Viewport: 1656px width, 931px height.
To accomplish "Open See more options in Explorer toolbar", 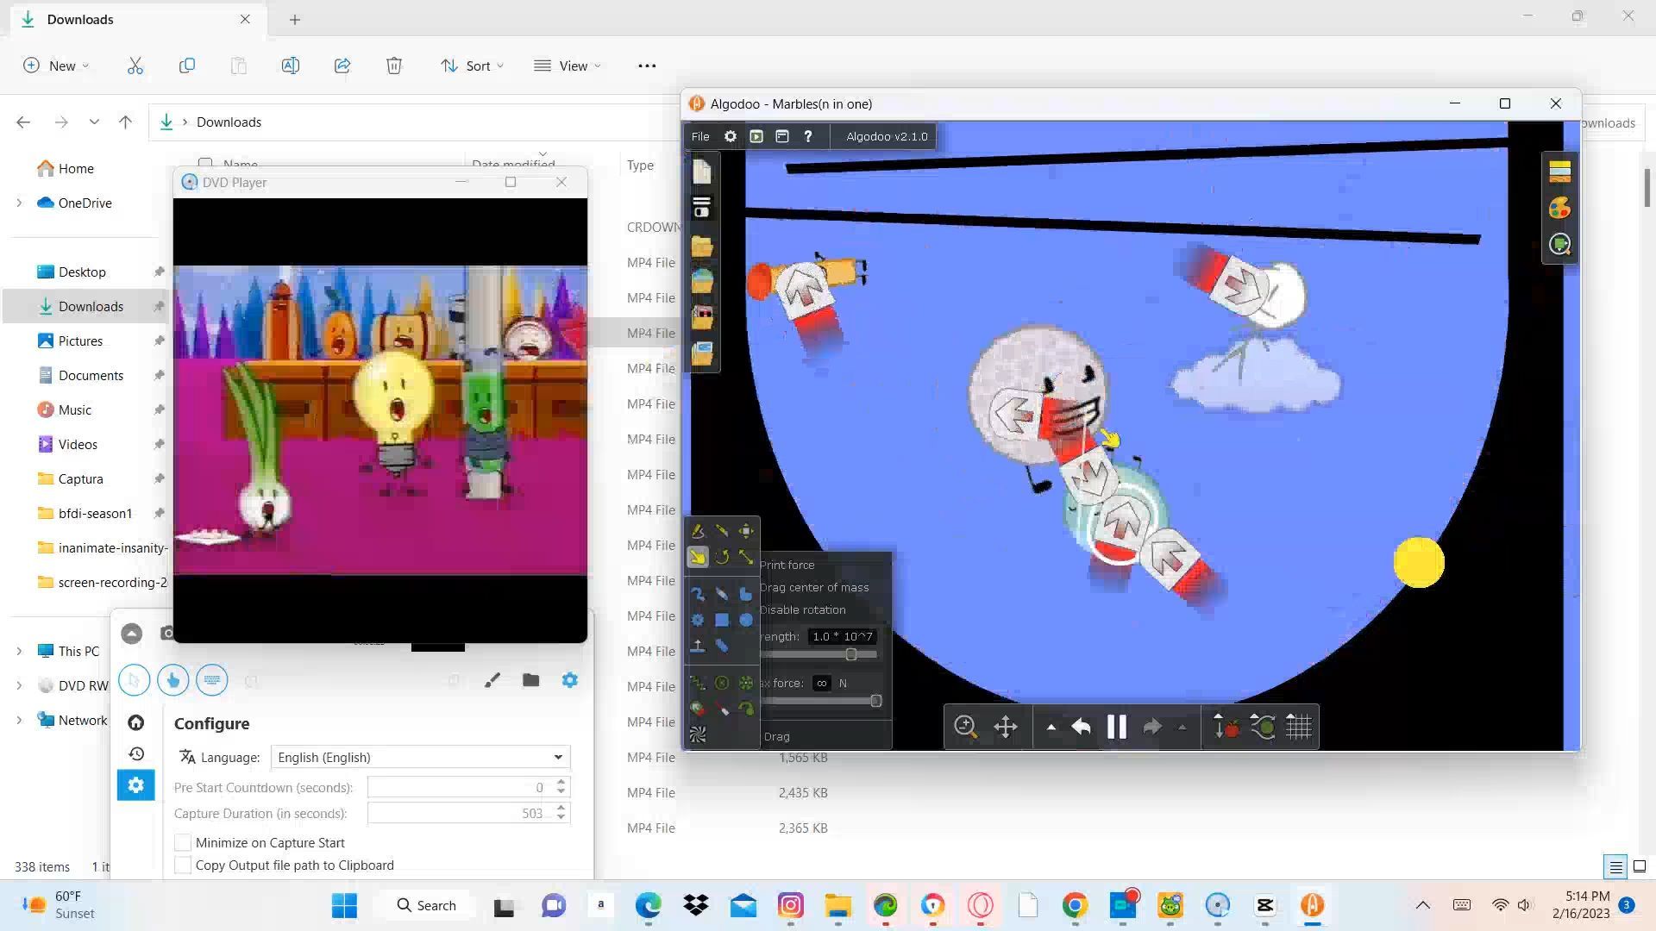I will point(647,66).
